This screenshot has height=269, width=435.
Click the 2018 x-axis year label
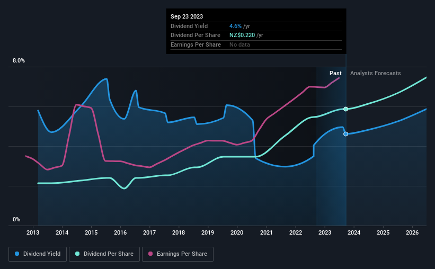(x=179, y=232)
